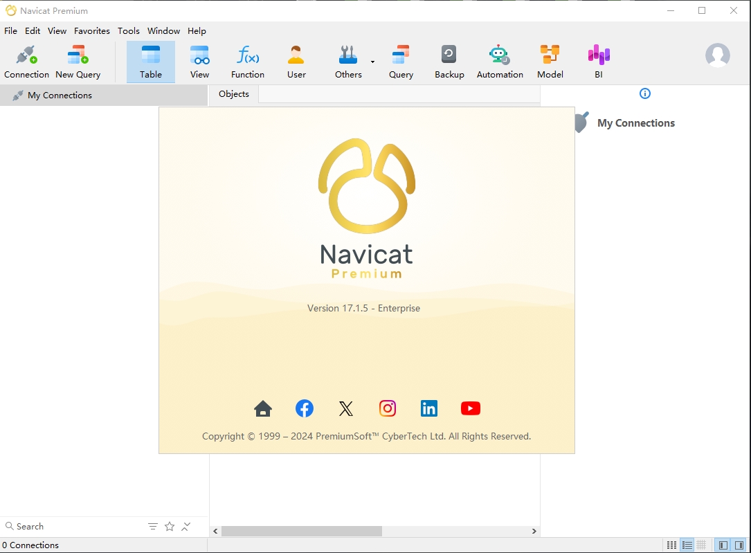Click the Connection toolbar icon
Image resolution: width=751 pixels, height=553 pixels.
[x=26, y=62]
